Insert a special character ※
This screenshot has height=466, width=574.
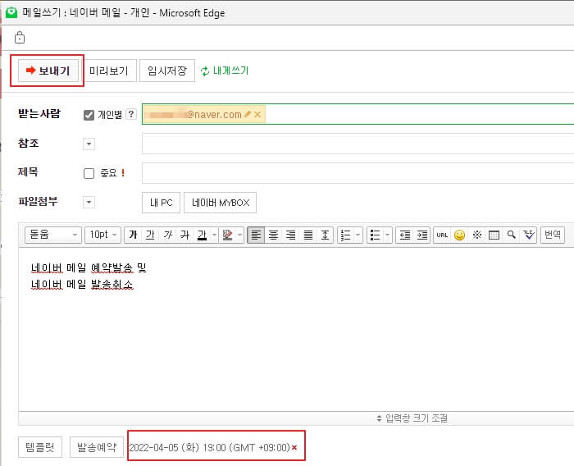click(x=476, y=235)
